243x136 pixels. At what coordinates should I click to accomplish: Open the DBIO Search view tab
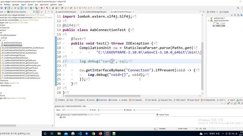(x=180, y=100)
